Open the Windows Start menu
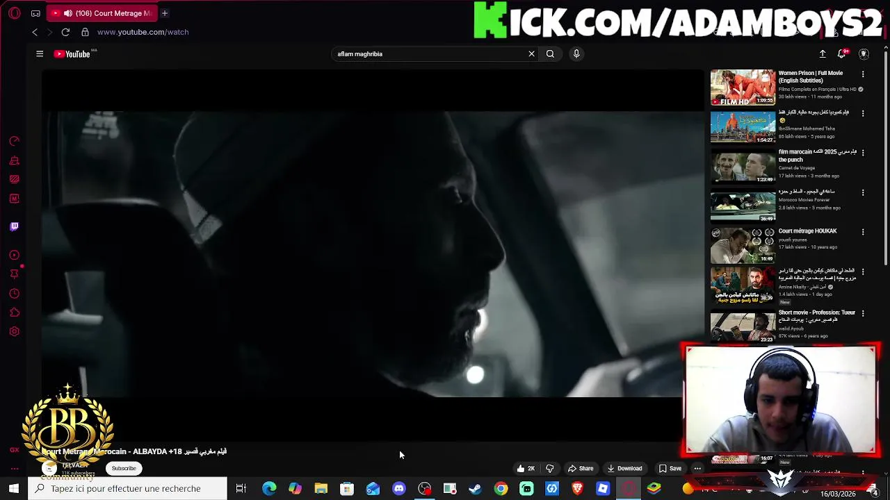The width and height of the screenshot is (890, 500). click(14, 489)
